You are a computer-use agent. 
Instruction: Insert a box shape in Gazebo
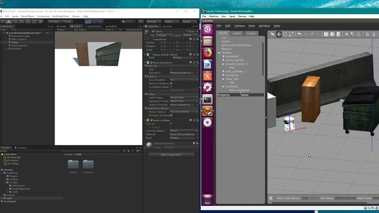(326, 34)
